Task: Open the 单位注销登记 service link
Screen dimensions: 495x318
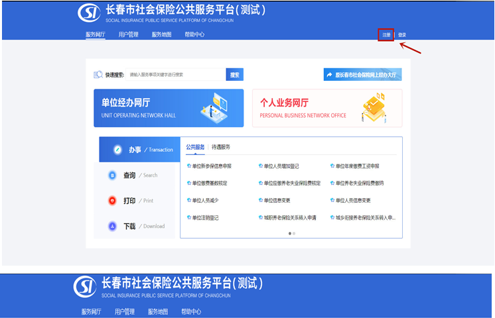Action: pos(205,218)
